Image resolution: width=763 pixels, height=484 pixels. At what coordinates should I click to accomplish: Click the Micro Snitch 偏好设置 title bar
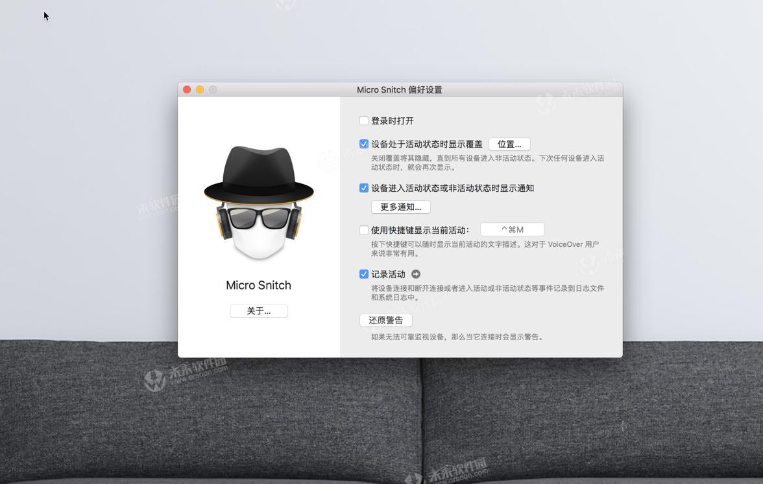(400, 89)
